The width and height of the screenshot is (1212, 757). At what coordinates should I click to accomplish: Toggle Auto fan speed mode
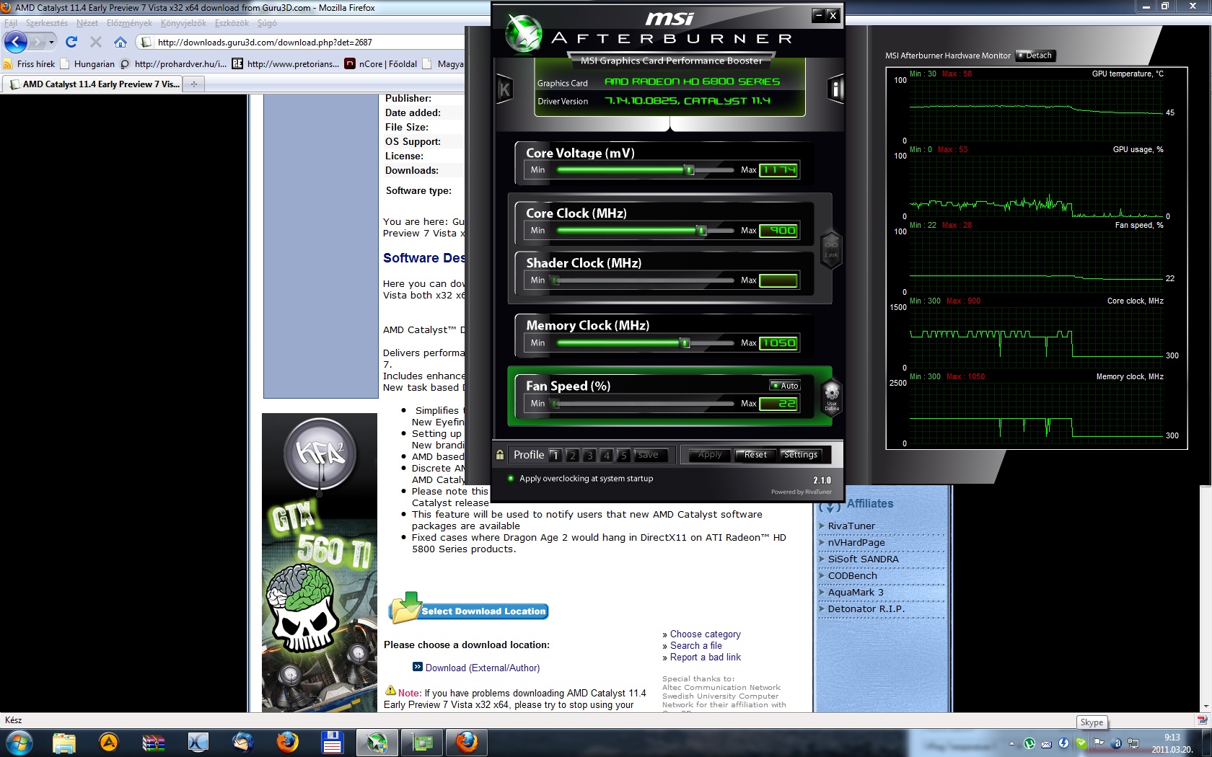(785, 386)
